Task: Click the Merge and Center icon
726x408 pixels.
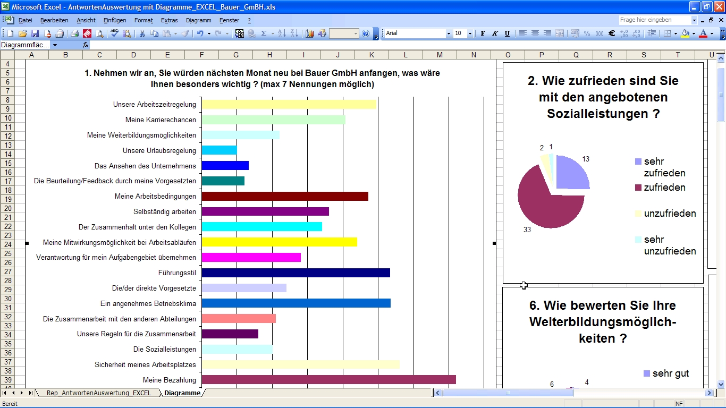Action: click(560, 33)
